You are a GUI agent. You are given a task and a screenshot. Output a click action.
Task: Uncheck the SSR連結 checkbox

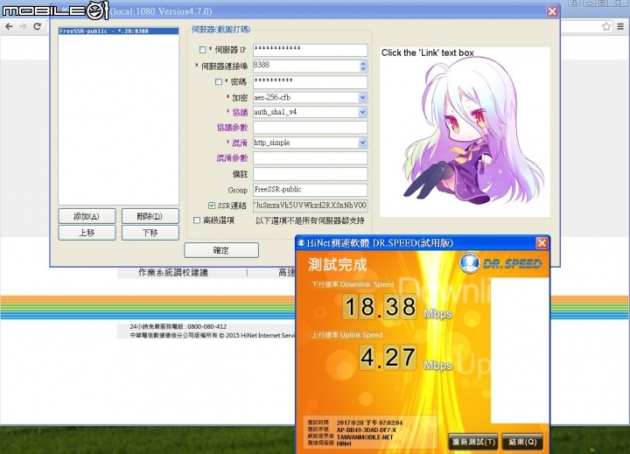point(212,206)
